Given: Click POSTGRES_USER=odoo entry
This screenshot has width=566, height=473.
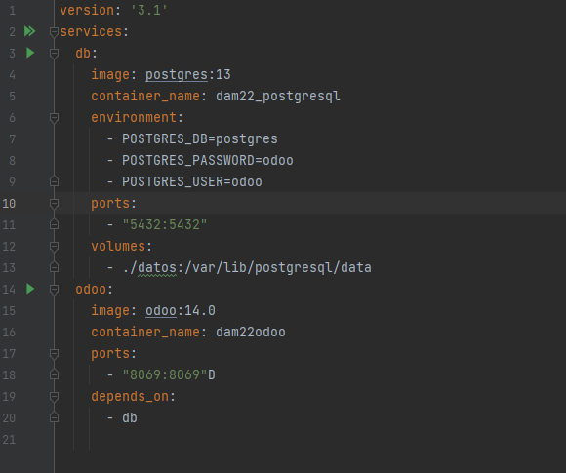Looking at the screenshot, I should (x=192, y=181).
